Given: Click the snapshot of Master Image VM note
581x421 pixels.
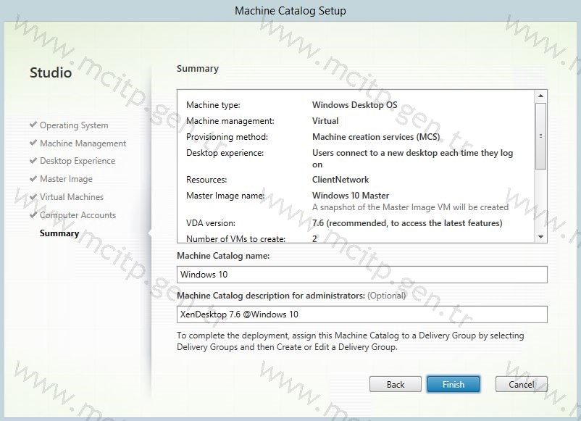Looking at the screenshot, I should coord(410,207).
